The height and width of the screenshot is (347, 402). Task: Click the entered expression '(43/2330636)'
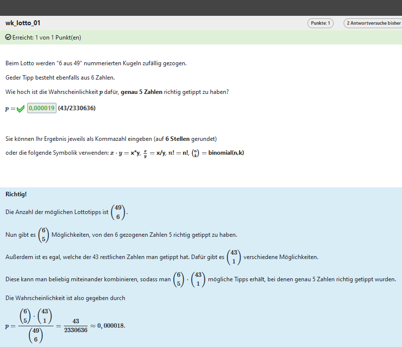(77, 108)
